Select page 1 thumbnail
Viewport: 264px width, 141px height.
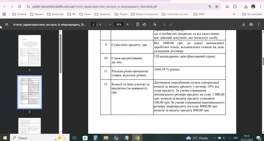(30, 51)
